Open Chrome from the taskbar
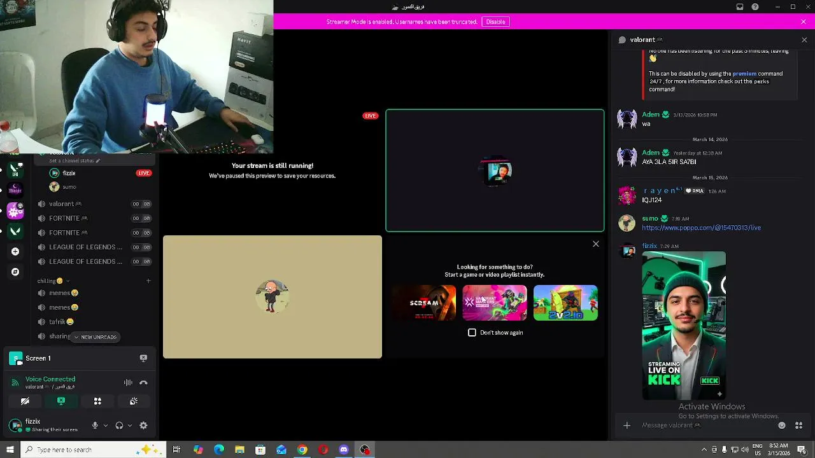Image resolution: width=815 pixels, height=458 pixels. [302, 450]
